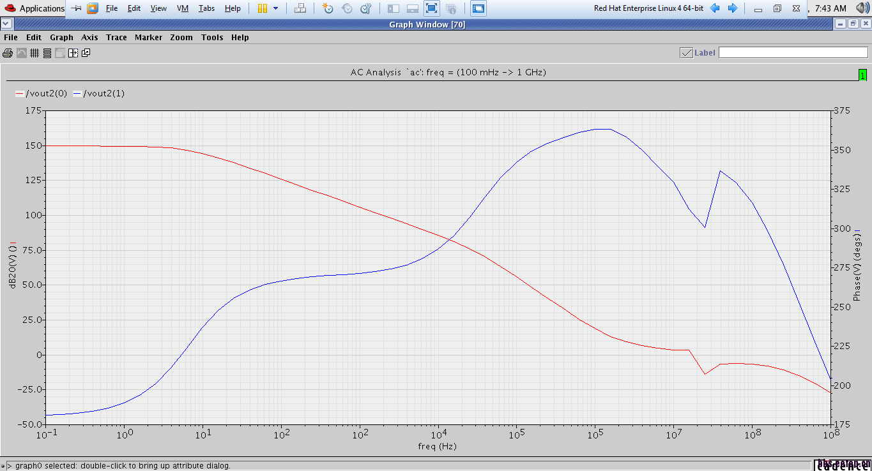This screenshot has height=471, width=872.
Task: Click the volume speaker icon
Action: coord(862,8)
